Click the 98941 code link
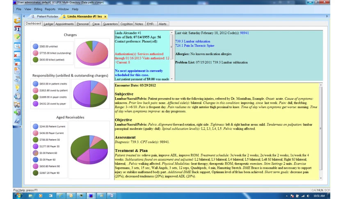Image resolution: width=343 pixels, height=199 pixels. 245,33
